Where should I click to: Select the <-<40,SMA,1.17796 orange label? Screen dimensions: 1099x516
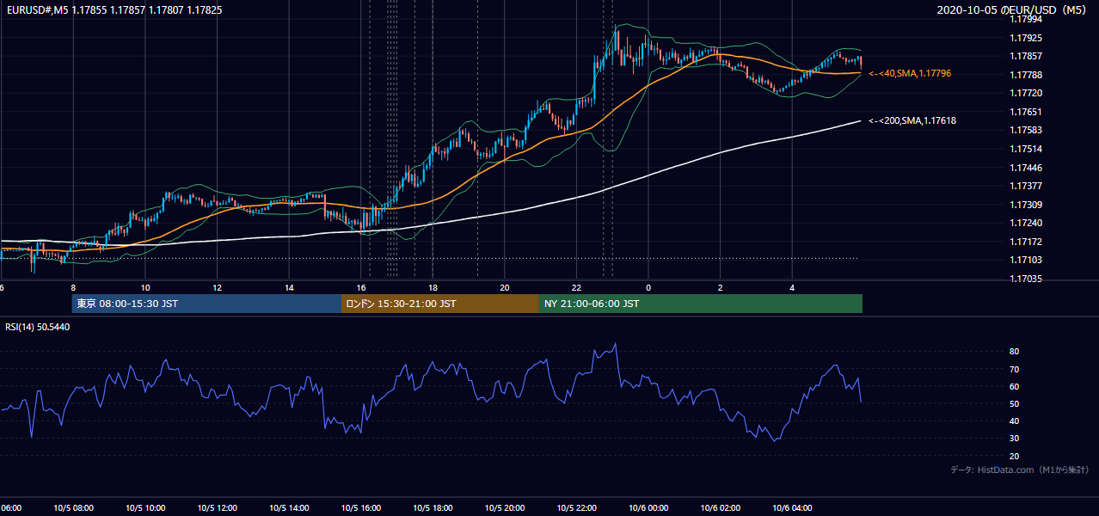pyautogui.click(x=910, y=74)
